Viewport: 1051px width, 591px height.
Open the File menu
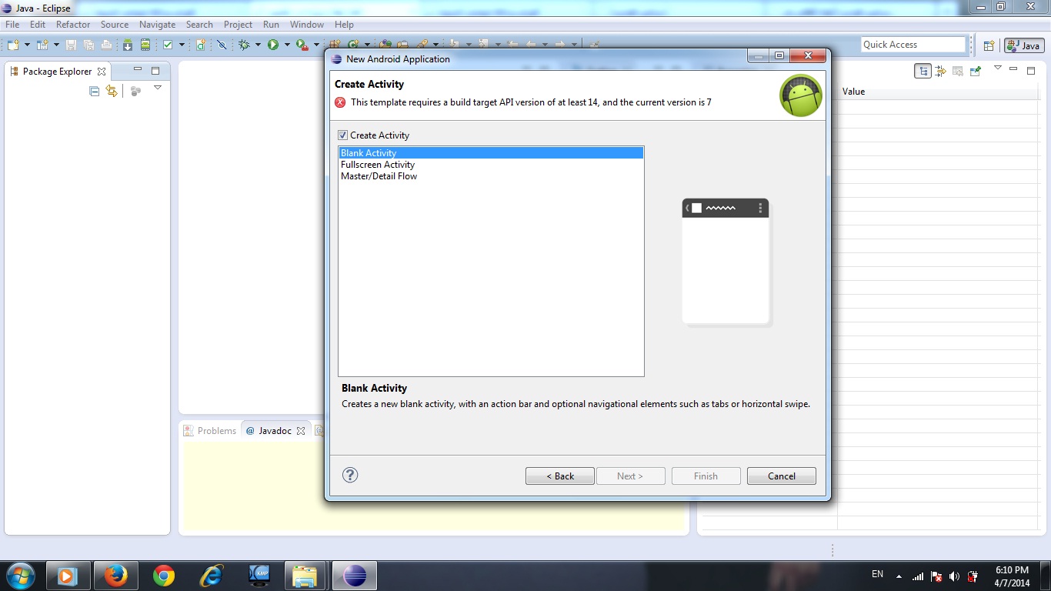12,25
